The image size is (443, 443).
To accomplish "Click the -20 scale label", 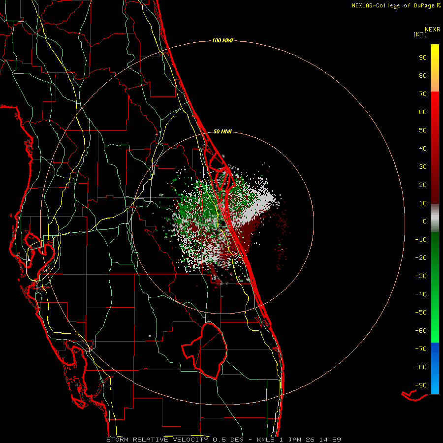I will coord(421,257).
